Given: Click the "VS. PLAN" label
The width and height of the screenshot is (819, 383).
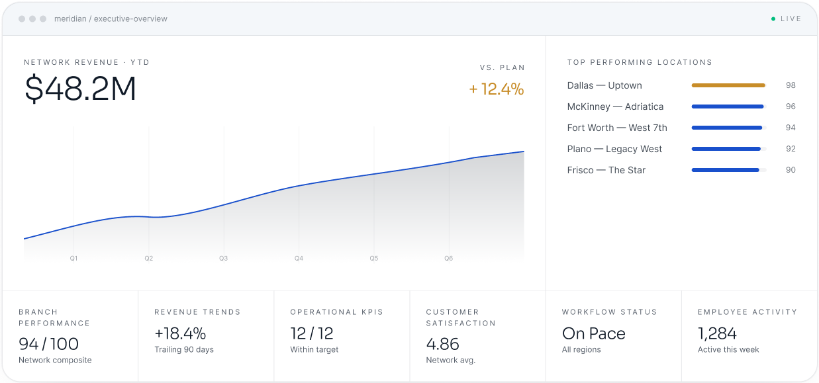Looking at the screenshot, I should point(503,67).
